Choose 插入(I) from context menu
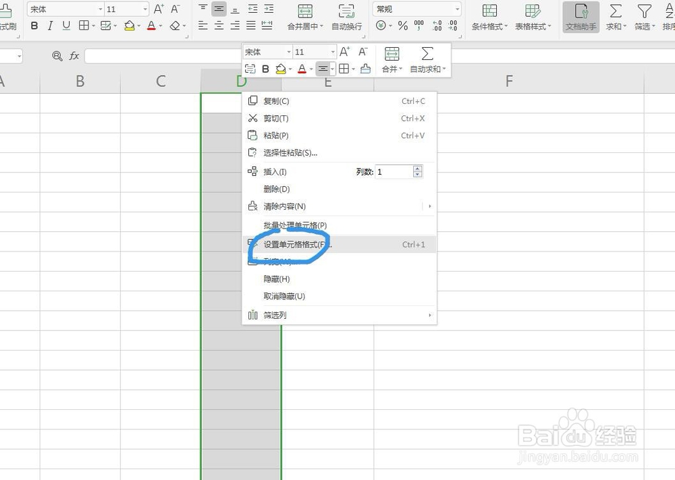Viewport: 675px width, 480px height. tap(275, 172)
